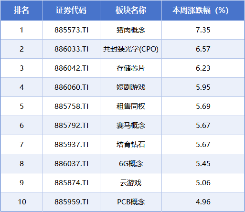The height and width of the screenshot is (212, 245).
Task: Select the 云游戏 sector name
Action: [x=131, y=183]
